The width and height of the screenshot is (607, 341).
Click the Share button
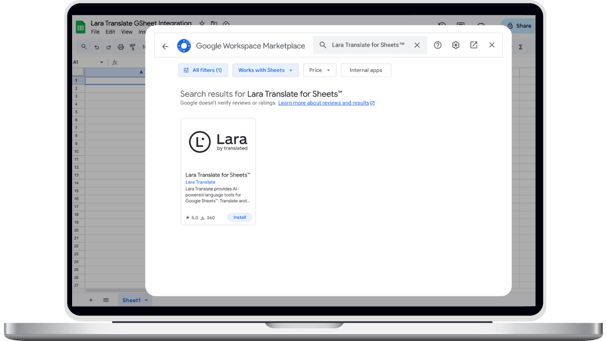(x=521, y=26)
